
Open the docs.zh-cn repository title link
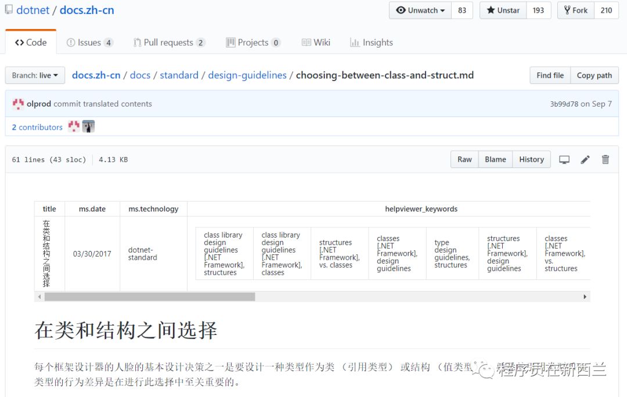click(87, 10)
